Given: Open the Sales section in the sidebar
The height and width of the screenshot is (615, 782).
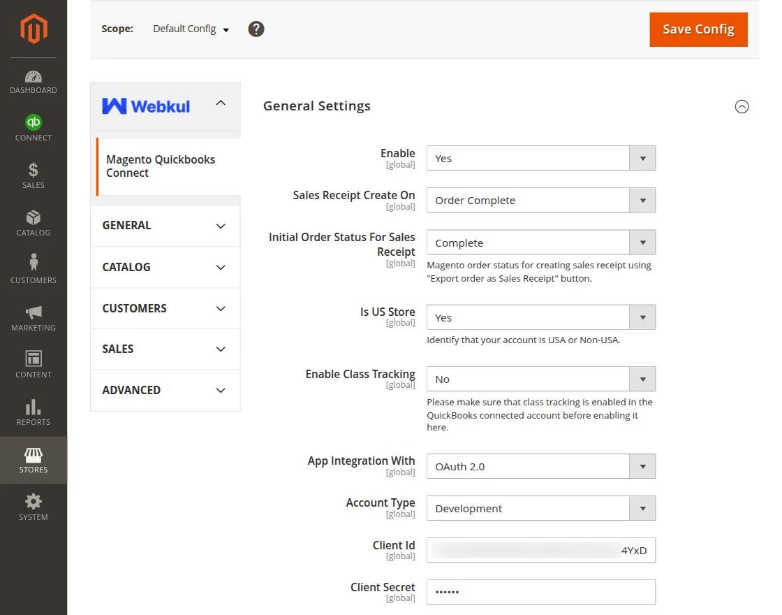Looking at the screenshot, I should (x=33, y=175).
